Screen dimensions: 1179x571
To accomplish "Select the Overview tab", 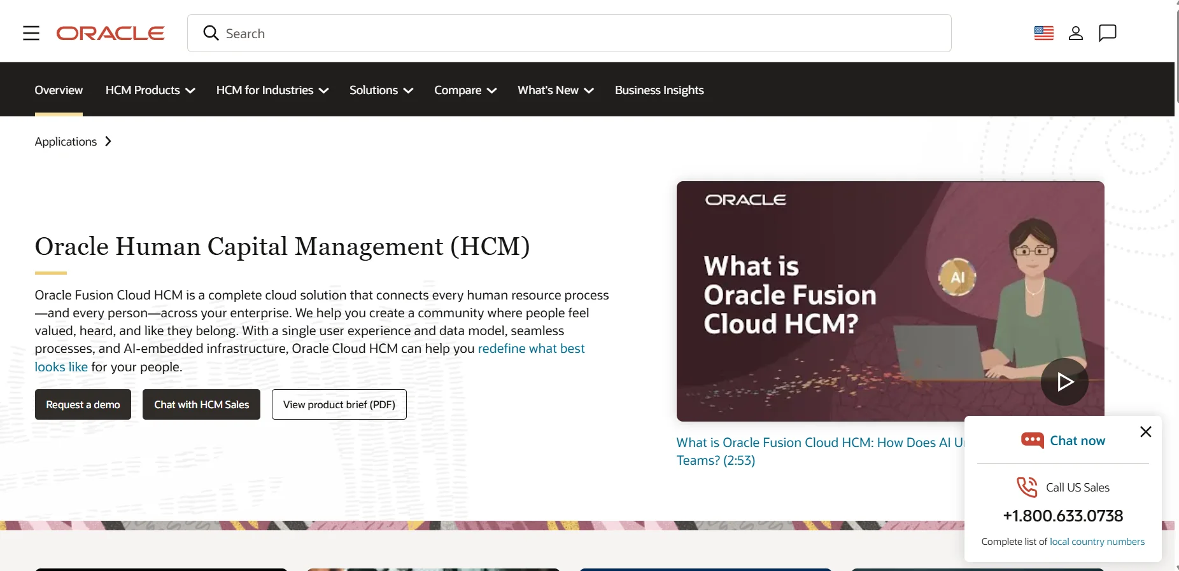I will click(59, 90).
